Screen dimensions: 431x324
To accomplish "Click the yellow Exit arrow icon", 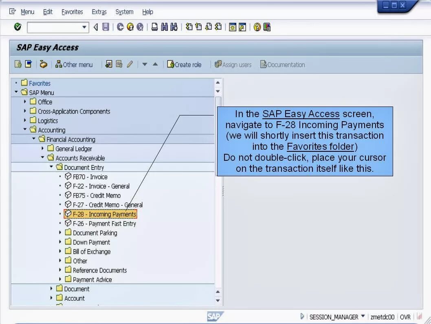I will (130, 27).
